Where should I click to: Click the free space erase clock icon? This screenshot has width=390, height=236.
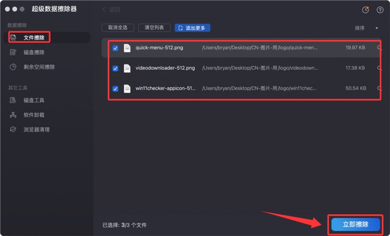click(13, 67)
